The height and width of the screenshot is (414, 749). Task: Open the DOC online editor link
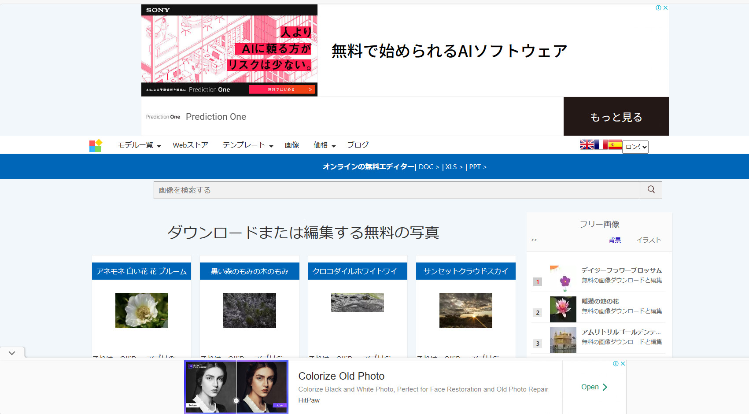coord(428,167)
